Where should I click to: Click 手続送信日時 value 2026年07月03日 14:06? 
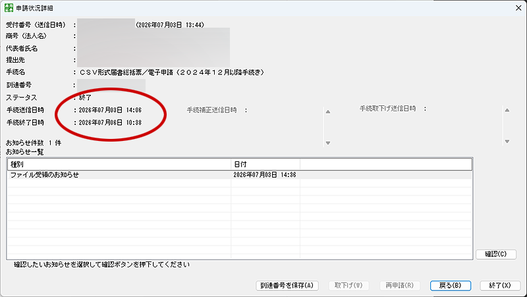click(x=110, y=110)
